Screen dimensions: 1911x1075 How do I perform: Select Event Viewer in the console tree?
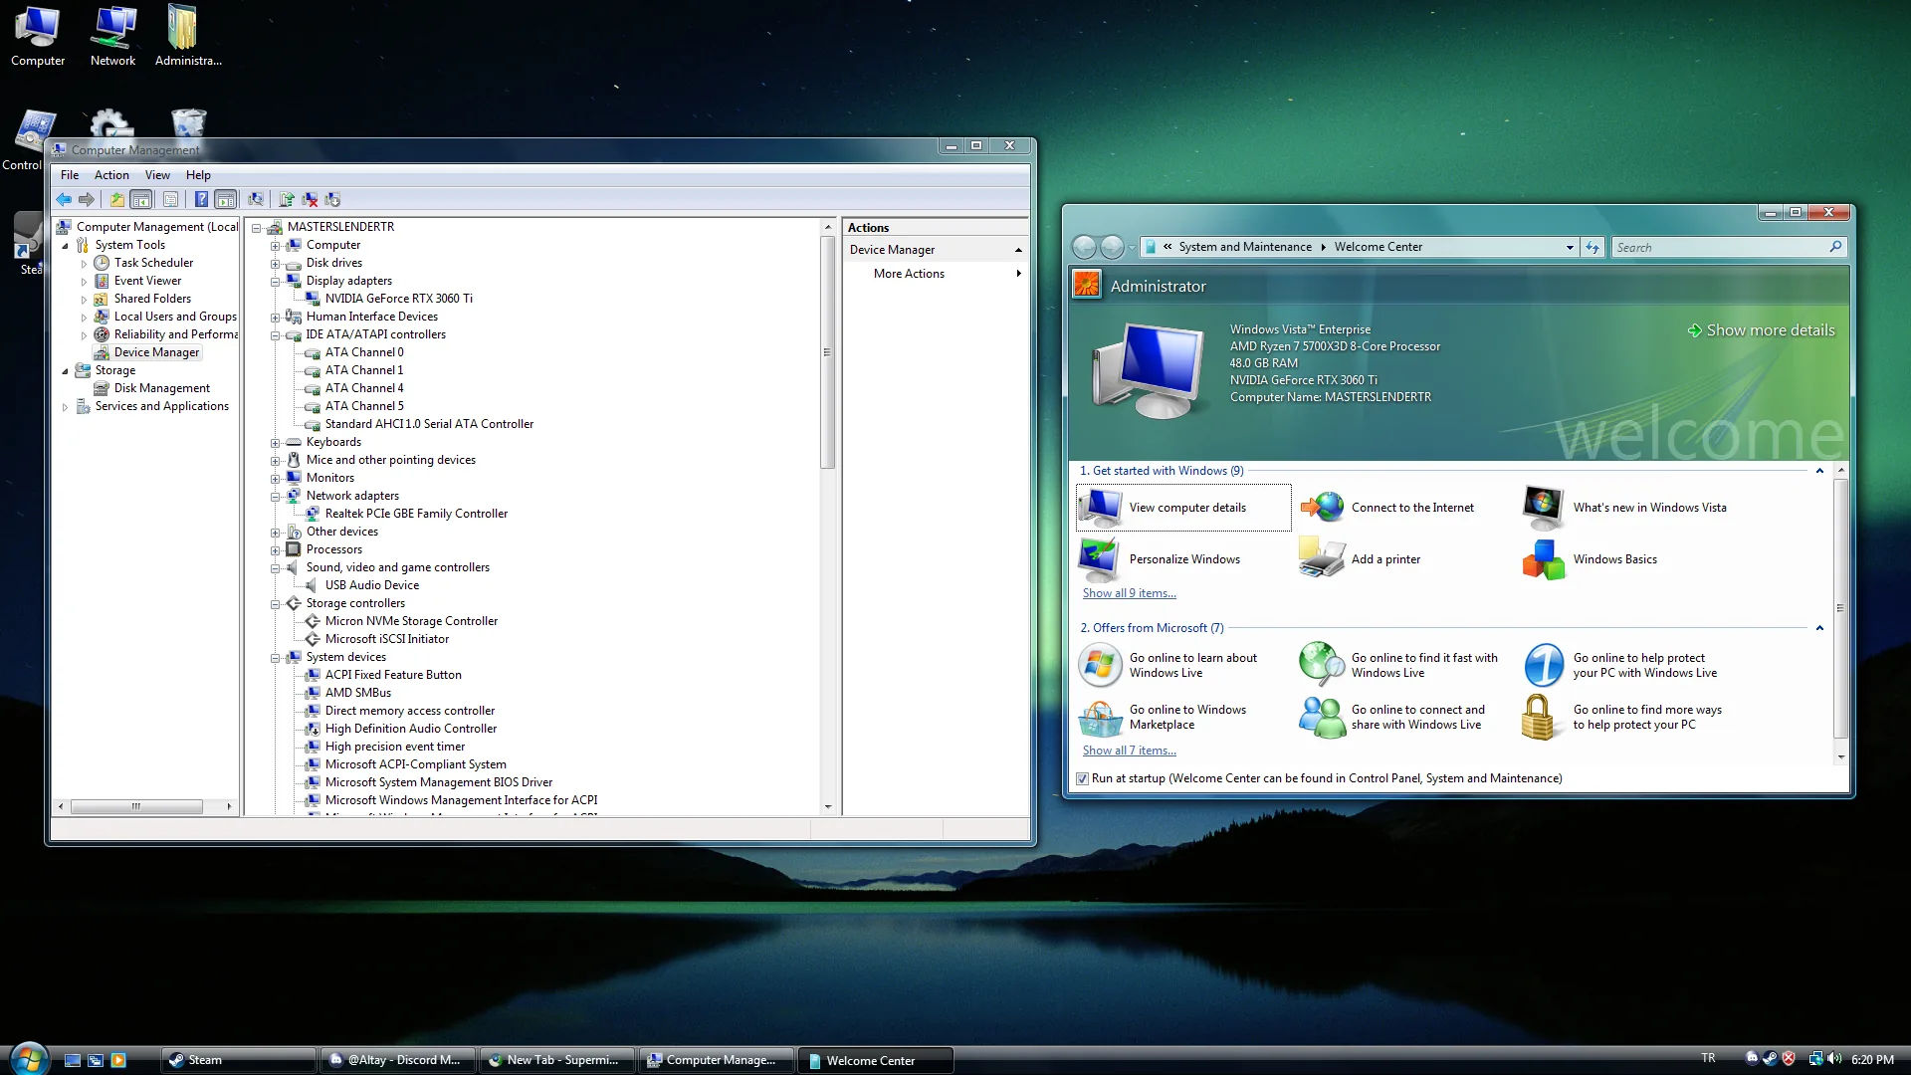[147, 281]
